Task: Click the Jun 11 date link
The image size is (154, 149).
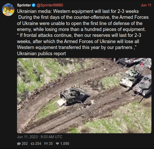Action: pos(146,5)
